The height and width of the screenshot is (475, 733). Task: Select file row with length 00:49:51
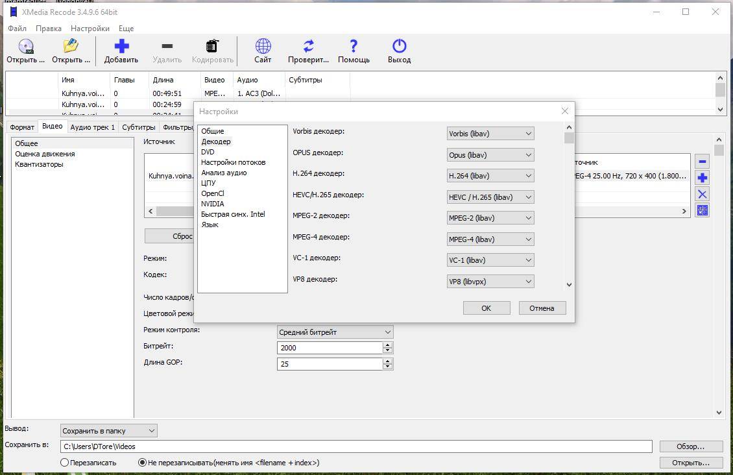[178, 93]
